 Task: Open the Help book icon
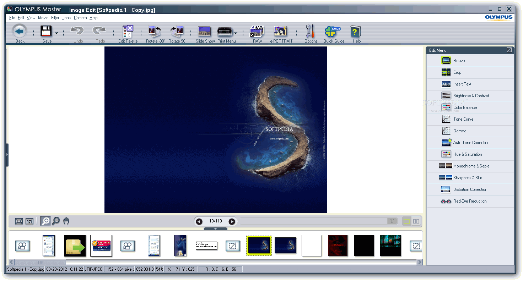[355, 32]
